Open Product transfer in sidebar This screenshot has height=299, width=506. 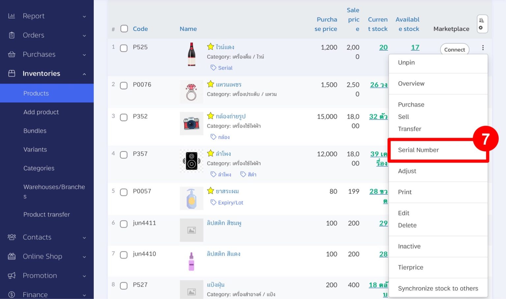[x=47, y=214]
